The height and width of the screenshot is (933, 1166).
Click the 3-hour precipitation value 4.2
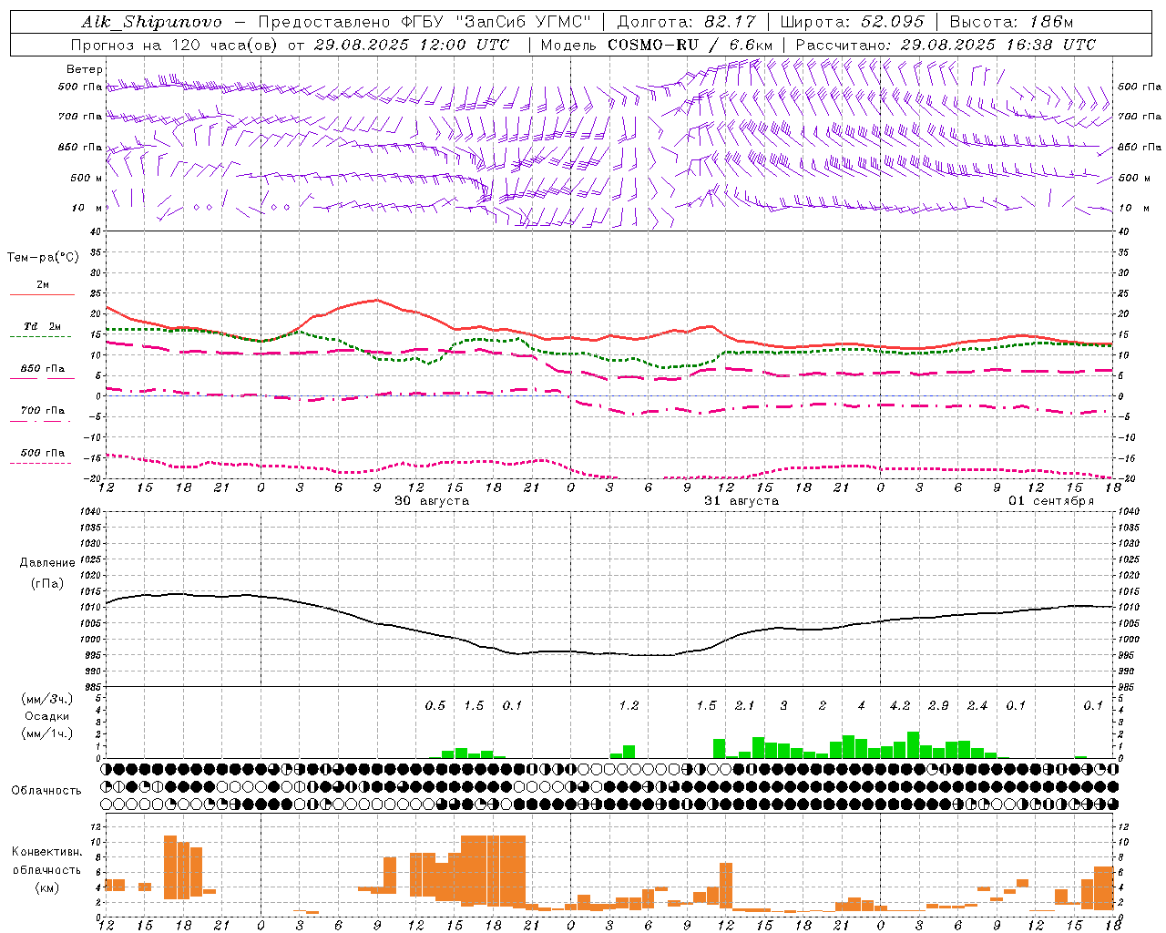click(x=900, y=706)
